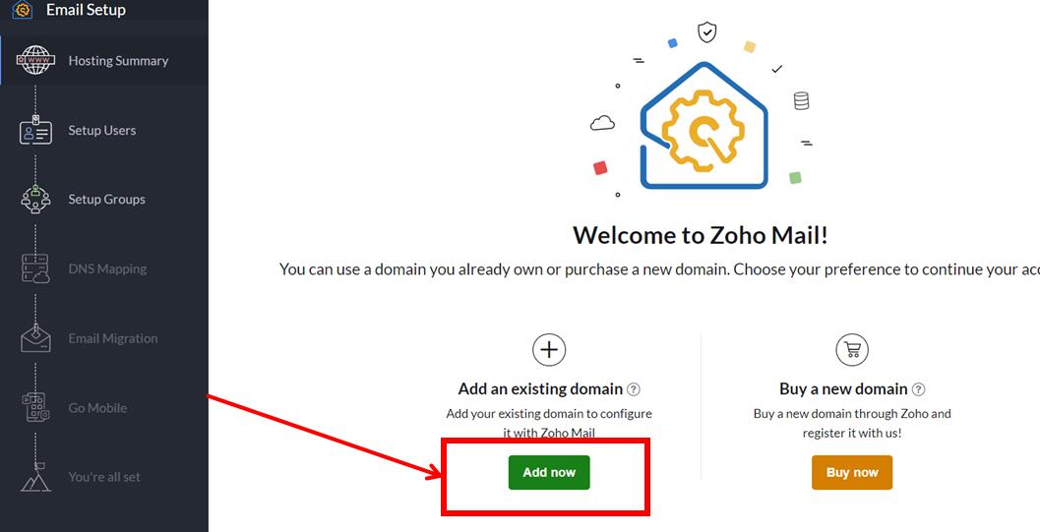Open Setup Users step in sidebar
This screenshot has height=532, width=1040.
[x=102, y=131]
